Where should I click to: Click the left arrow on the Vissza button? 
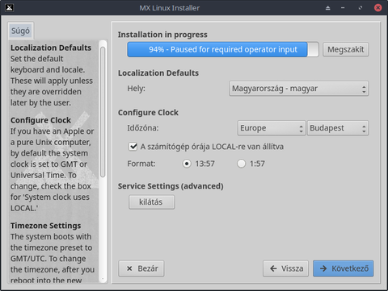pos(273,268)
